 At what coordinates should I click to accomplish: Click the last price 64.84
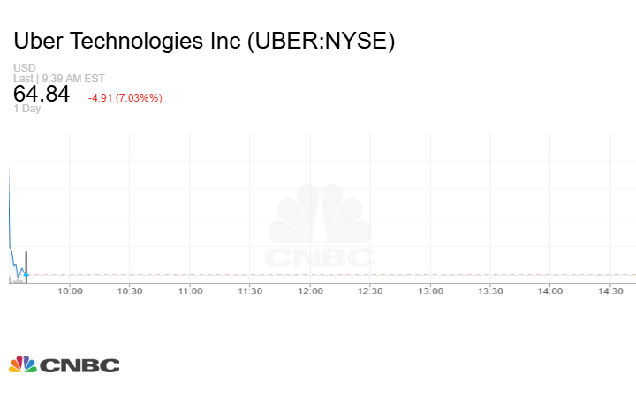(41, 94)
